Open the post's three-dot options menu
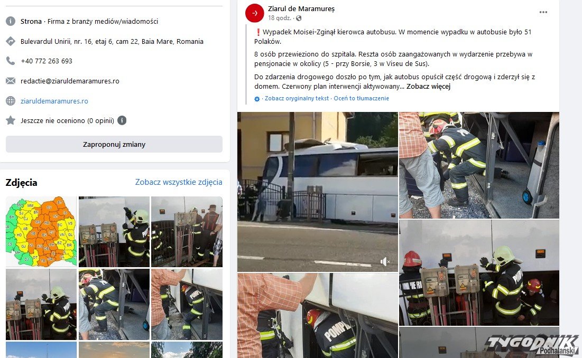Image resolution: width=582 pixels, height=358 pixels. pos(543,12)
